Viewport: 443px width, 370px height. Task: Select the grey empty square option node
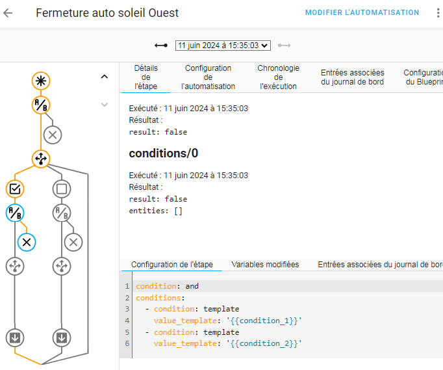(62, 189)
